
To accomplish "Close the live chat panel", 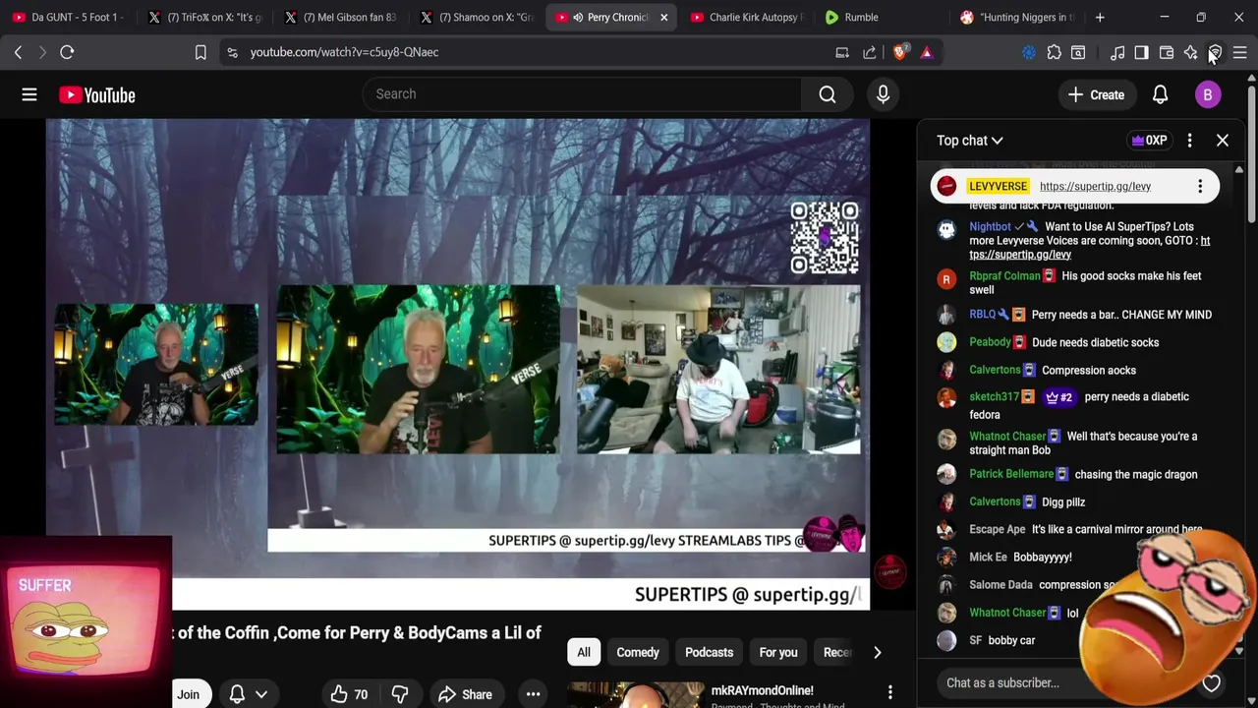I will coord(1223,141).
